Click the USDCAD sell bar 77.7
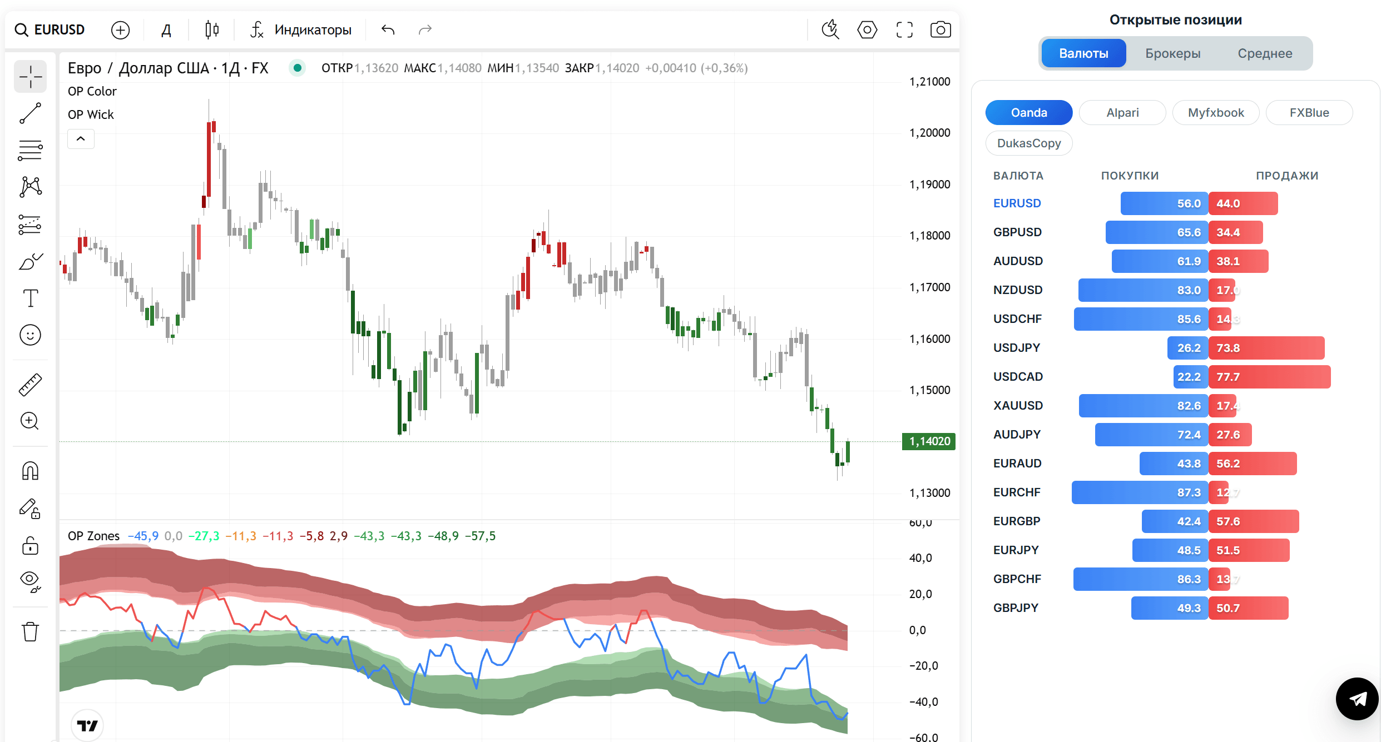This screenshot has width=1381, height=742. [1270, 377]
